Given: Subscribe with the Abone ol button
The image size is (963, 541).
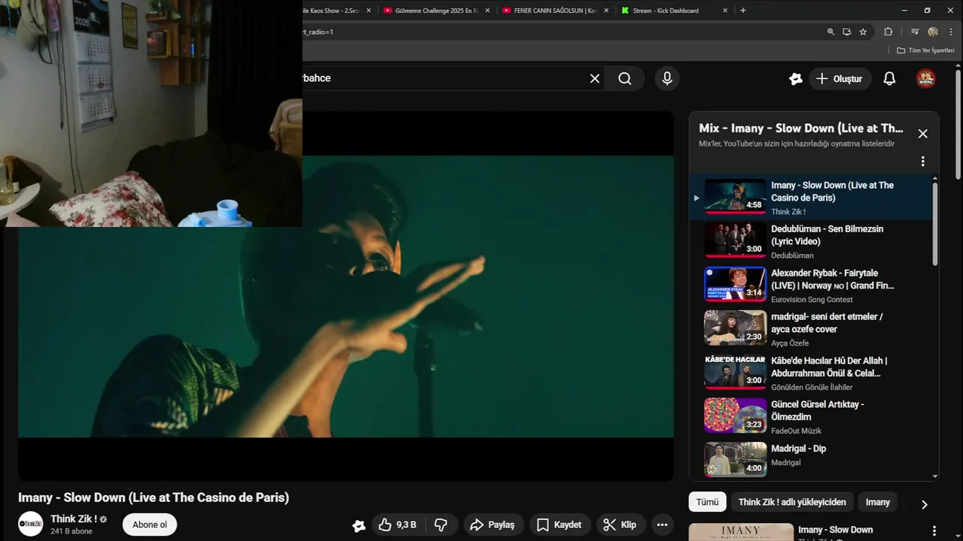Looking at the screenshot, I should [150, 524].
